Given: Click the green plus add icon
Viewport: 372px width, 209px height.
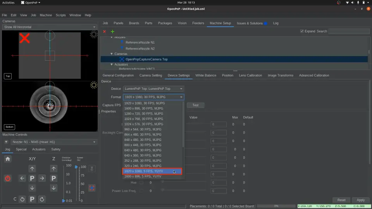Looking at the screenshot, I should click(113, 31).
